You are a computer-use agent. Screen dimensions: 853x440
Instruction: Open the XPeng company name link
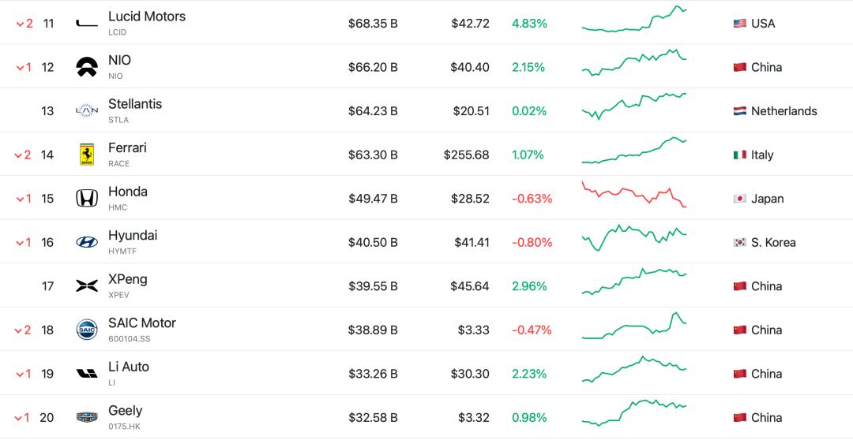tap(128, 279)
